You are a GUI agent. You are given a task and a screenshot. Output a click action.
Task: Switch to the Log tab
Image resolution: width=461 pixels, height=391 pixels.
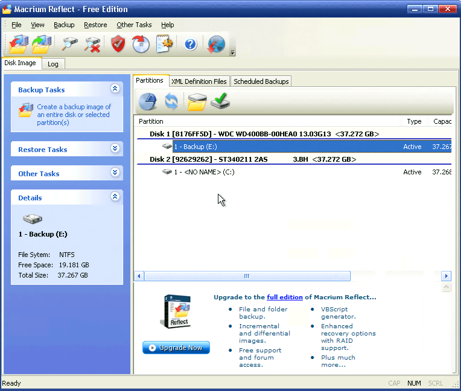tap(53, 64)
